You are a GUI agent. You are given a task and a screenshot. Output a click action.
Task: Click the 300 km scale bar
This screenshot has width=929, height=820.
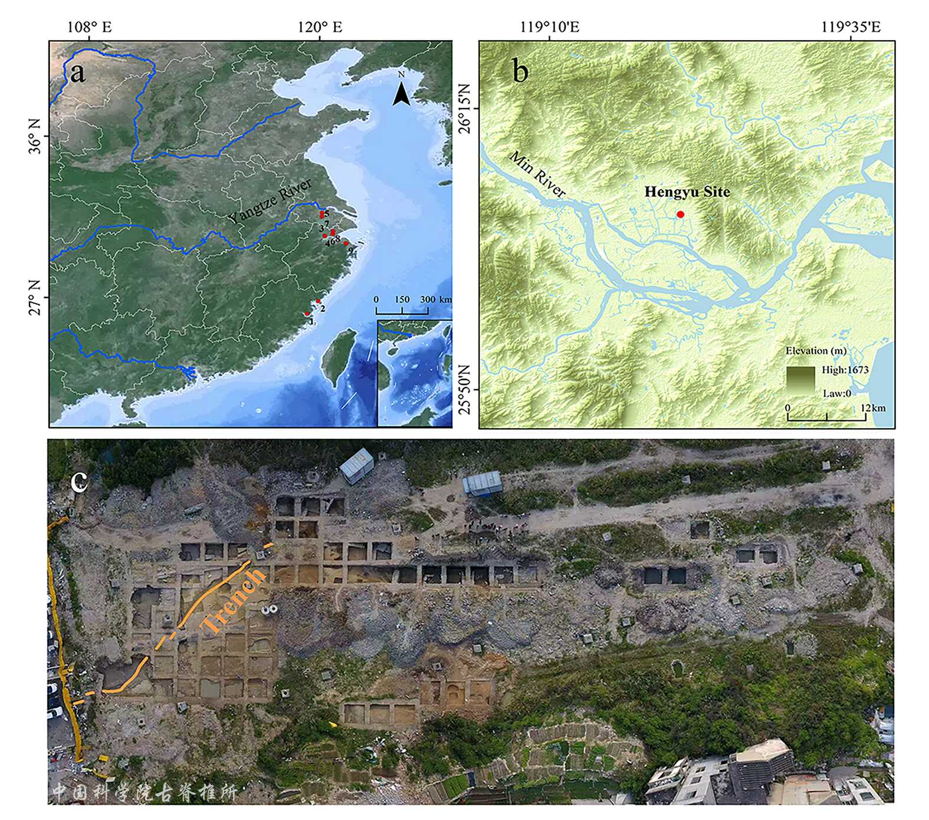tap(402, 311)
